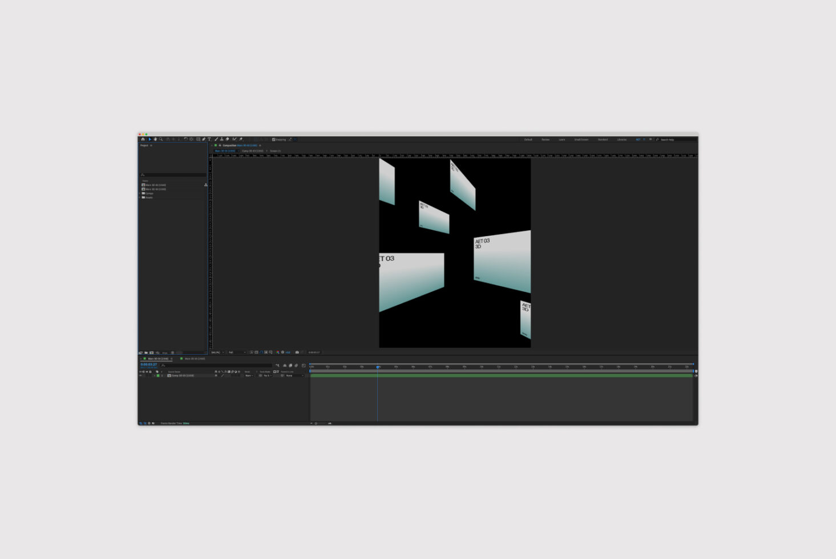Hide the Comp 3D 03 layer eye
Image resolution: width=836 pixels, height=559 pixels.
[140, 375]
